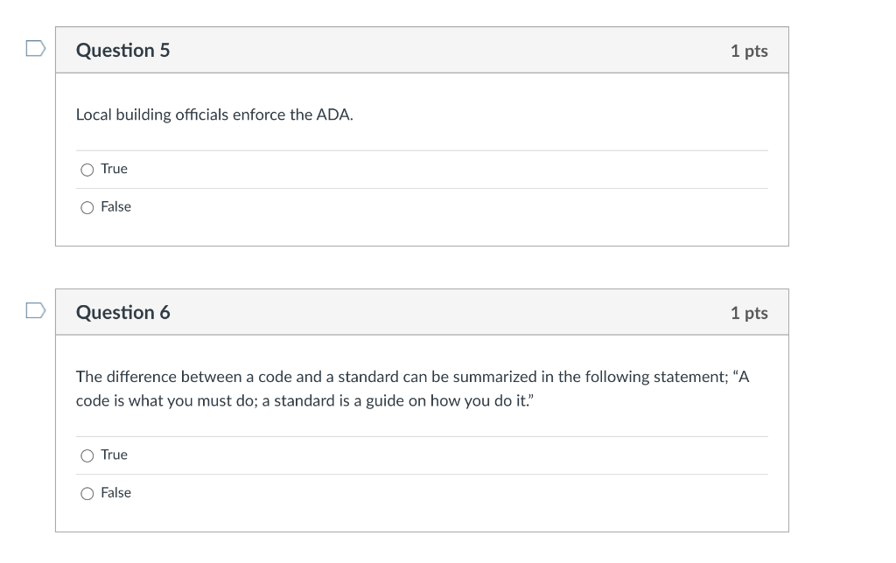Click the bookmark flag beside Question 6
896x563 pixels.
pyautogui.click(x=34, y=309)
